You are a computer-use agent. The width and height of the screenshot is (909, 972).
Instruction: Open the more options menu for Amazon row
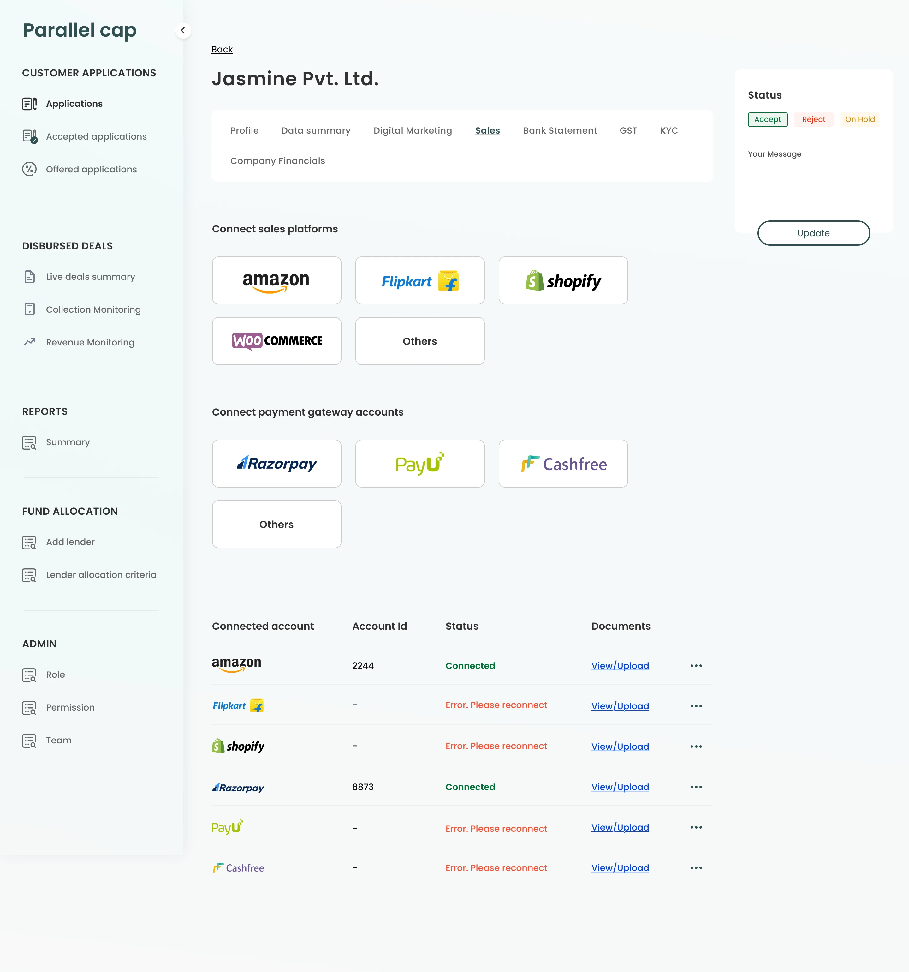pos(696,666)
